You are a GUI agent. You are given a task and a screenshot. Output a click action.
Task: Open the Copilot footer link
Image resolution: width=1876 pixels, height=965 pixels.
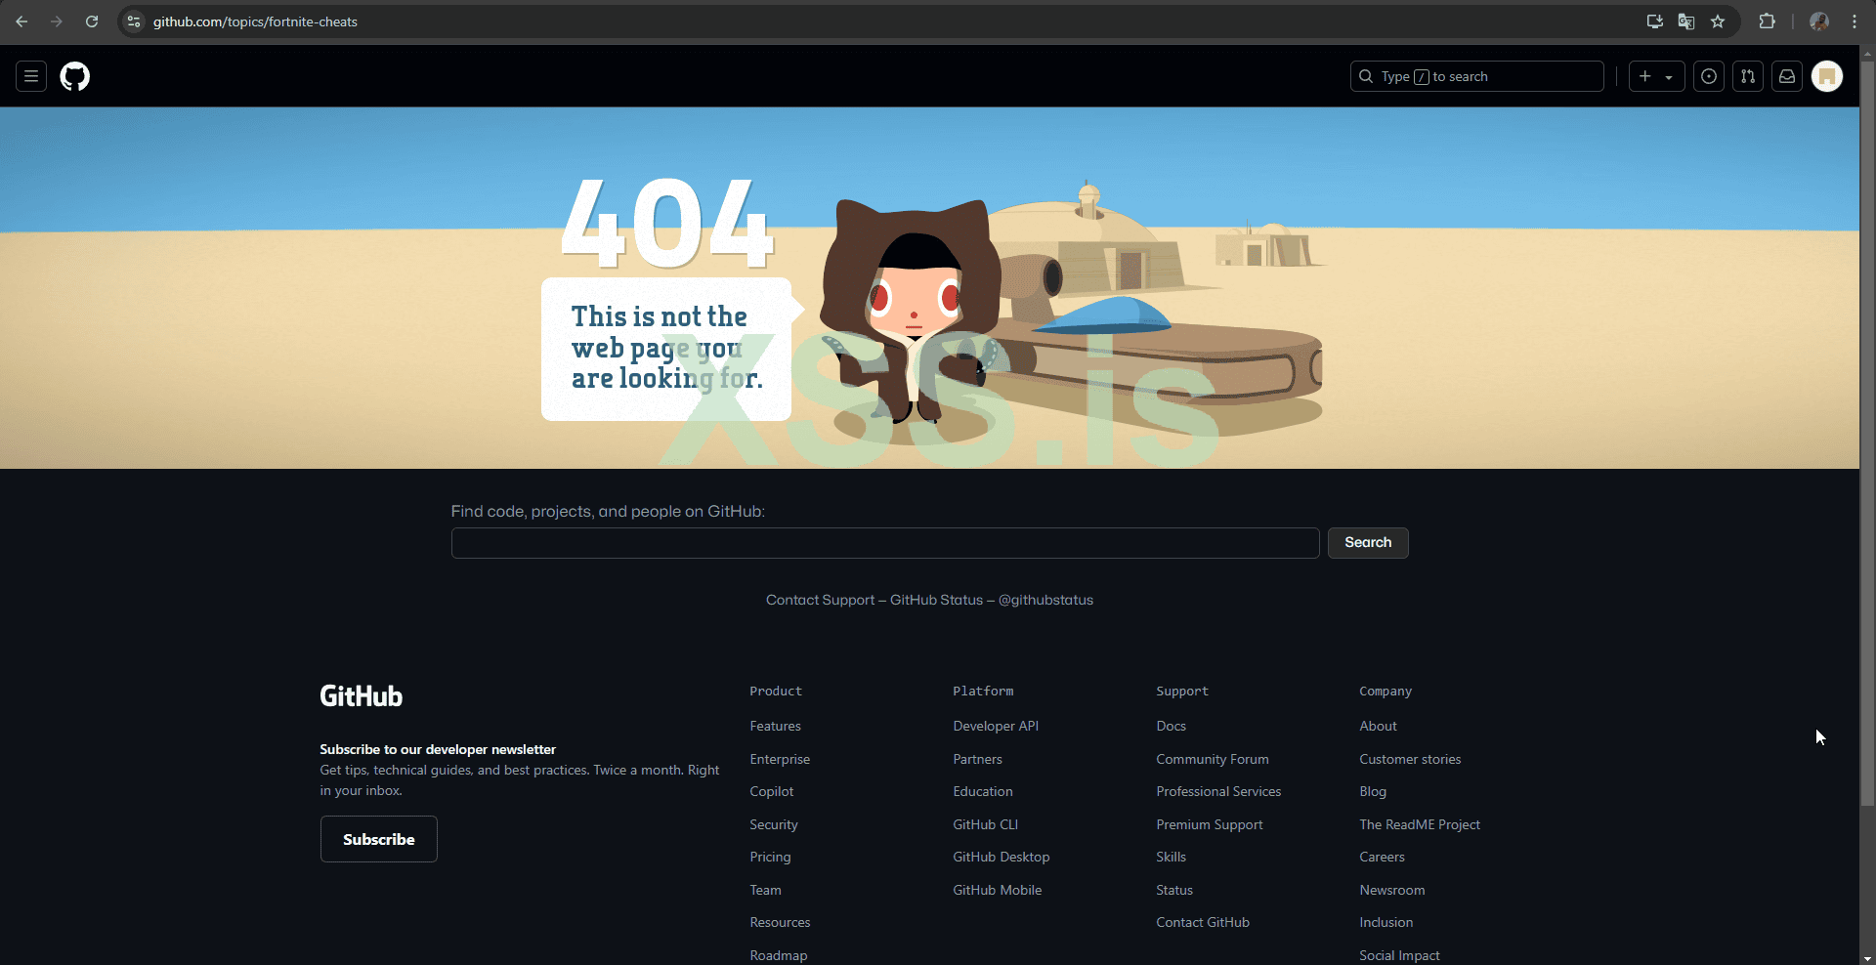(772, 791)
